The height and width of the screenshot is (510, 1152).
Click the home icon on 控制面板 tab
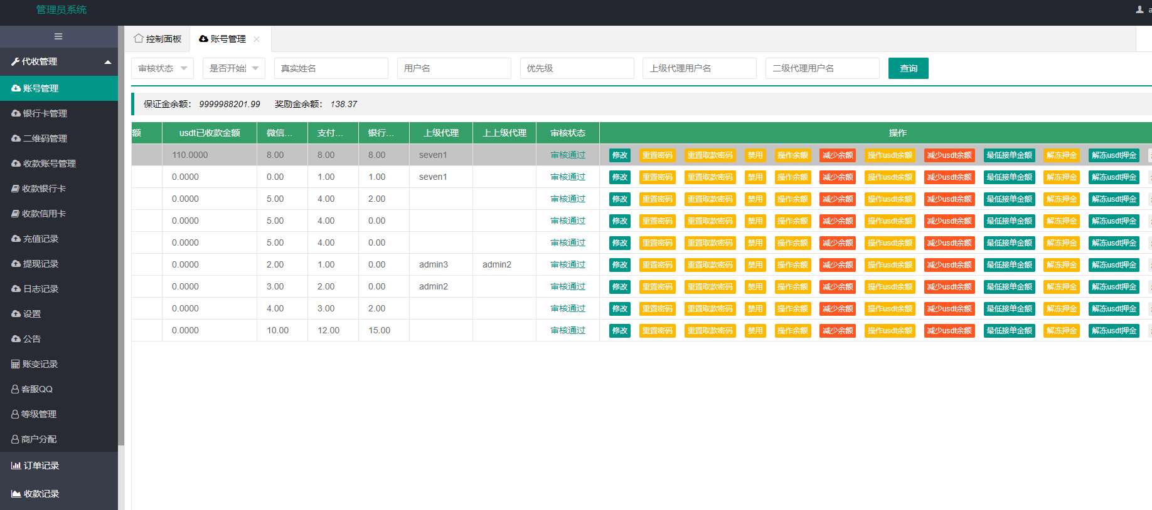[x=139, y=38]
